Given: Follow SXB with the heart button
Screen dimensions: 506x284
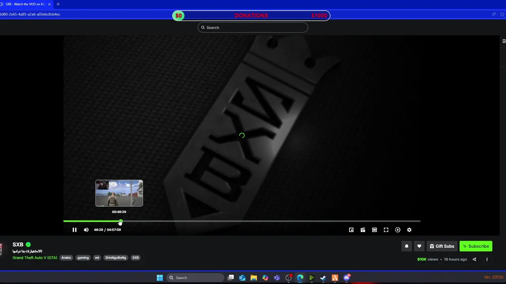Looking at the screenshot, I should click(419, 246).
